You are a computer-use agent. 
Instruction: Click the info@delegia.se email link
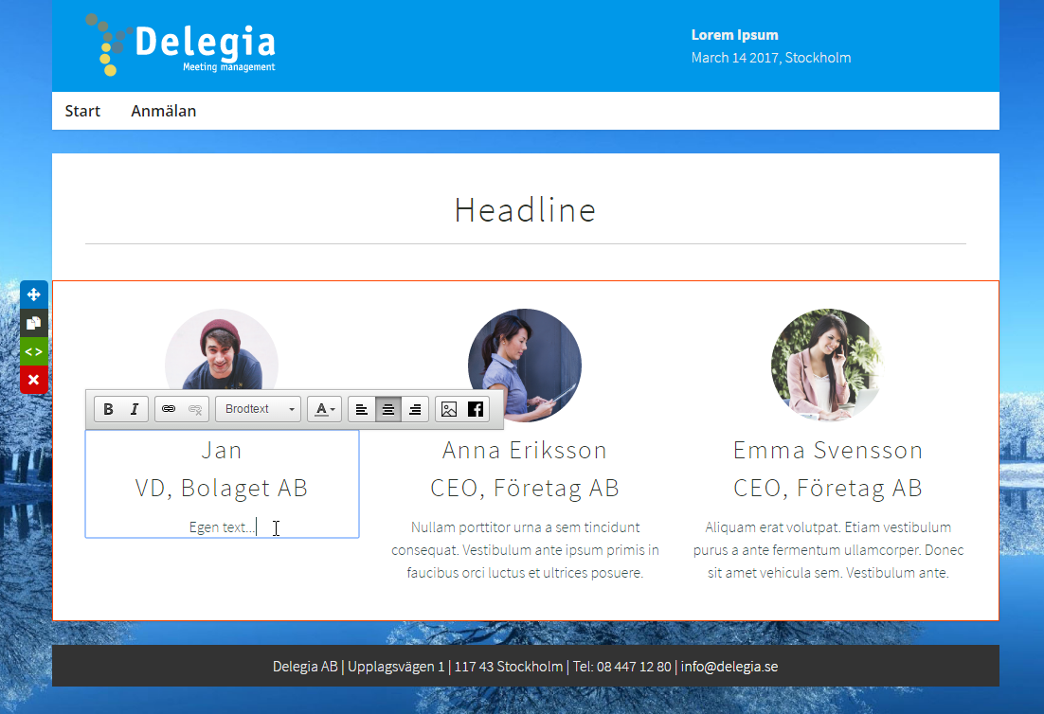point(729,667)
